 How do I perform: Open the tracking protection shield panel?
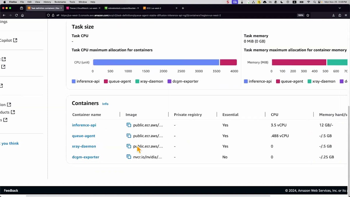(x=49, y=15)
